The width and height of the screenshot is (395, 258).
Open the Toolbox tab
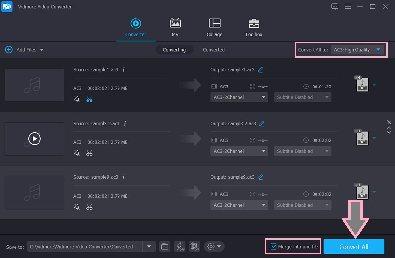tap(253, 27)
